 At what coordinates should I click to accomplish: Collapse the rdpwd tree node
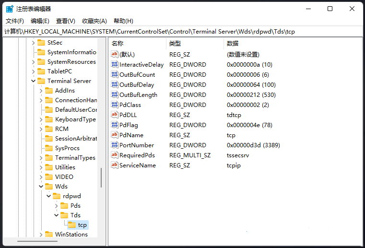(48, 196)
